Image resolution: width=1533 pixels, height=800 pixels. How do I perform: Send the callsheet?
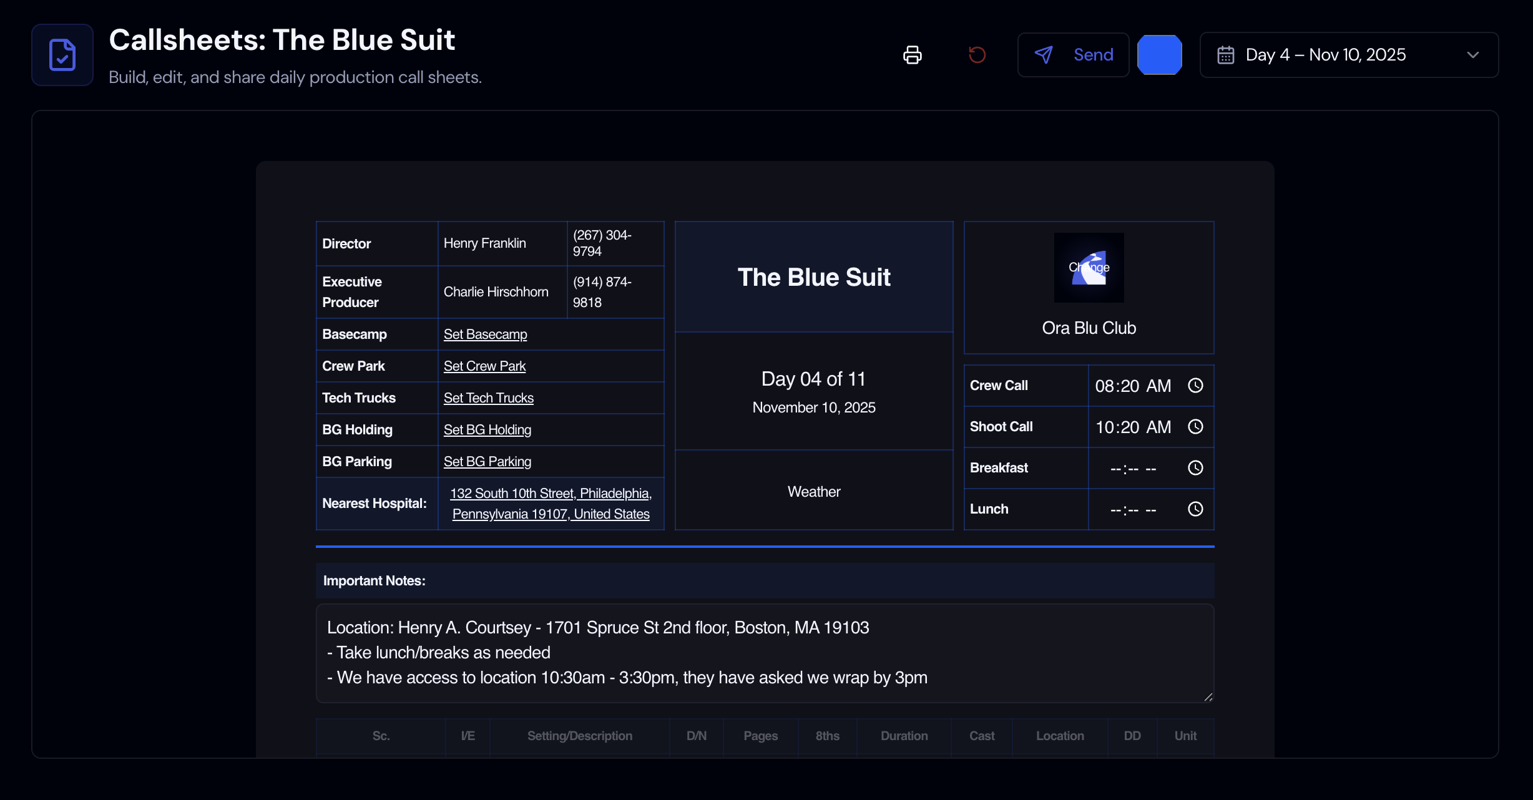click(1073, 55)
